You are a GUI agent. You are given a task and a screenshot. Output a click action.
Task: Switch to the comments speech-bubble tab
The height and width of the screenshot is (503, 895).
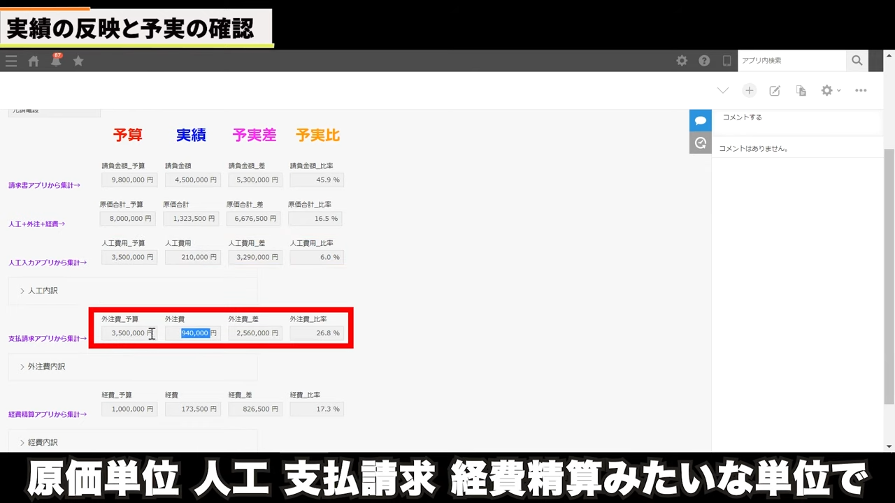[700, 120]
